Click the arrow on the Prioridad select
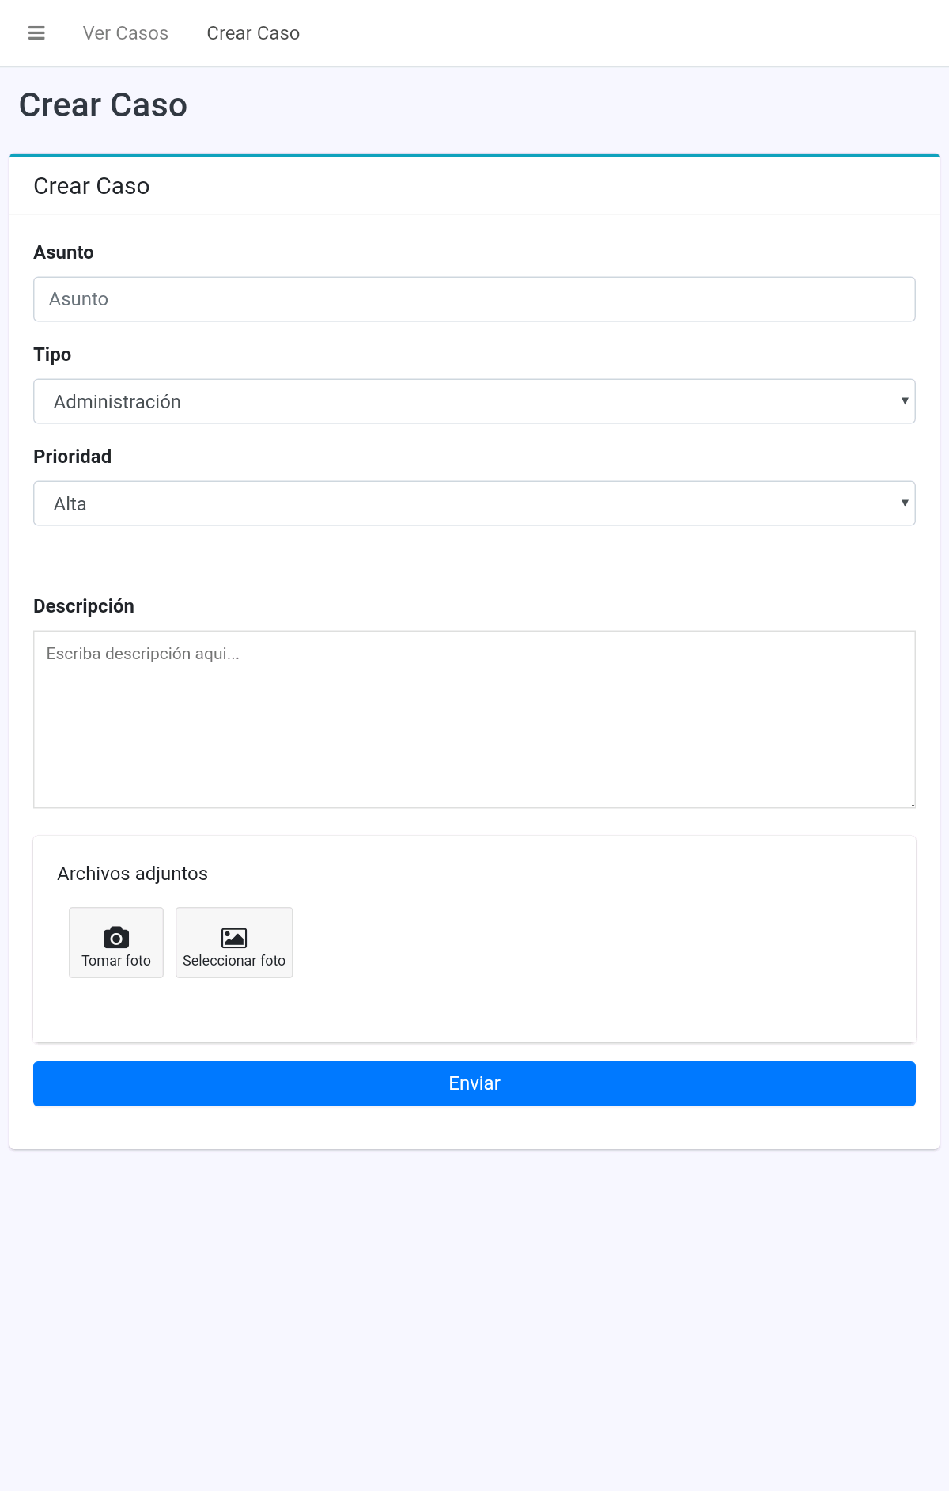This screenshot has width=949, height=1491. [905, 503]
